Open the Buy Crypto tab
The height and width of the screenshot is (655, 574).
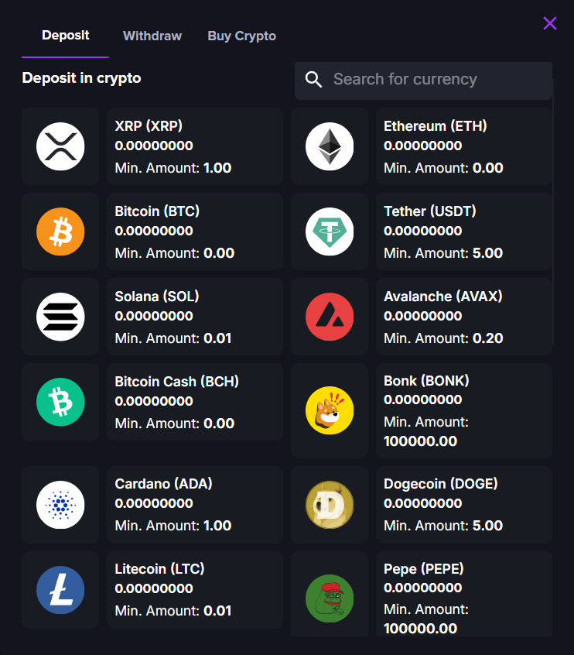[x=241, y=36]
